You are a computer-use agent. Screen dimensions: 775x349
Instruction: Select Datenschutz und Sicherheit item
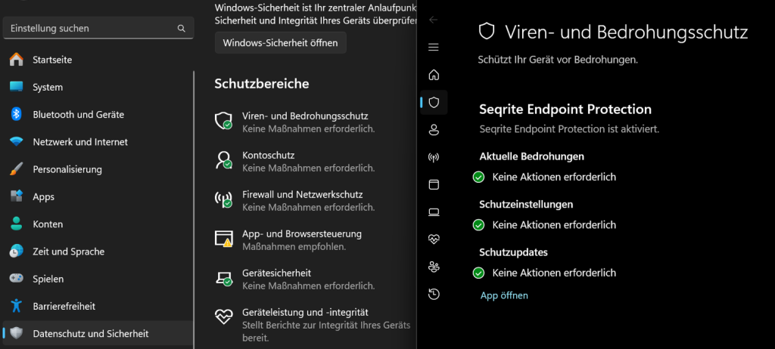pos(98,334)
